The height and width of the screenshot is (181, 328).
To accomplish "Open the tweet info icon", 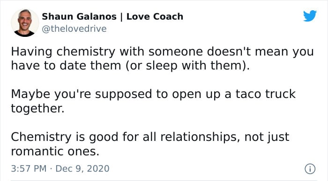I will [x=310, y=169].
